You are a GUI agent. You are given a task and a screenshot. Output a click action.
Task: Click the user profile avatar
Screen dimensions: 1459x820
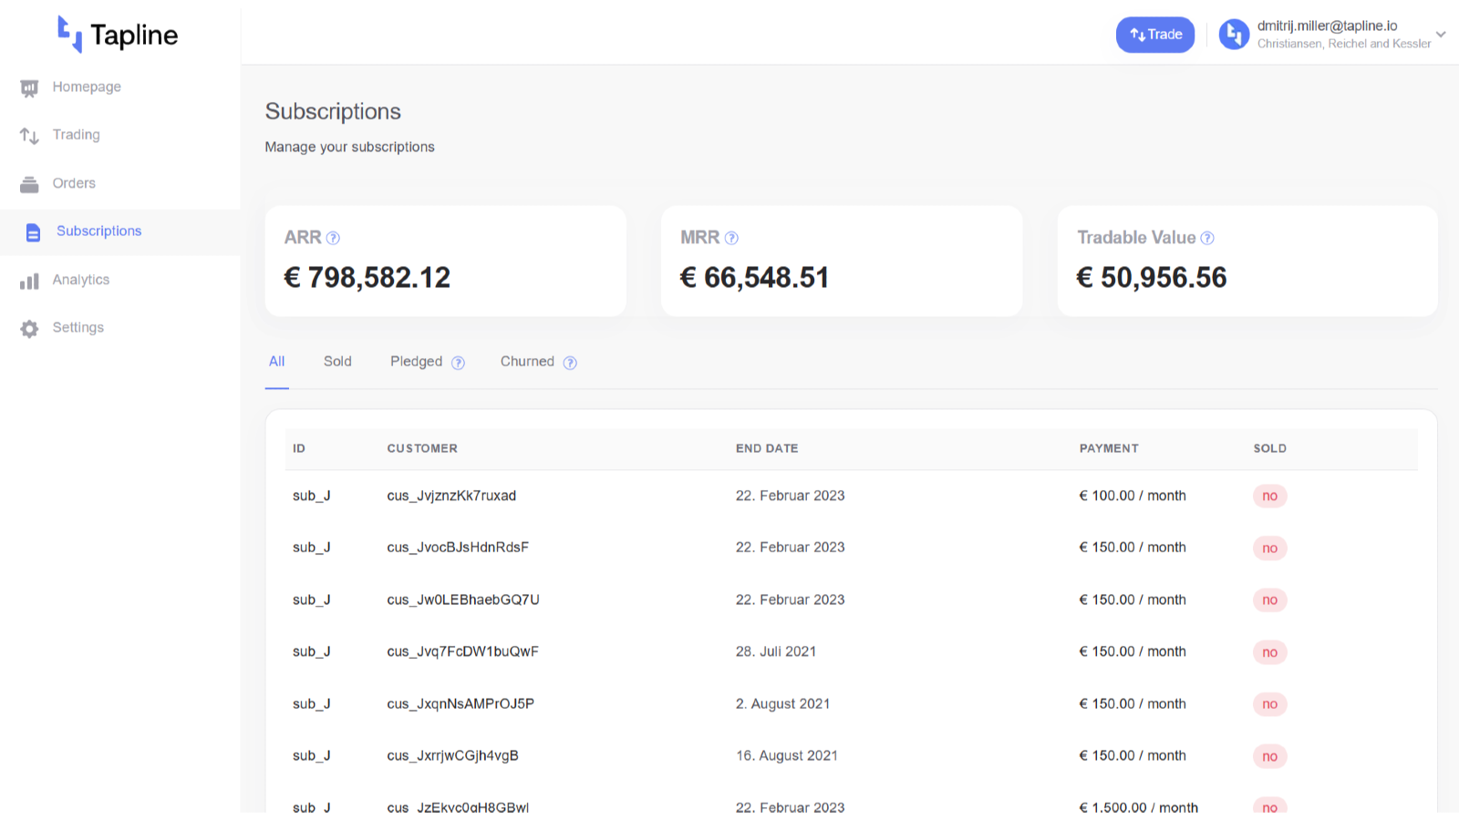point(1234,35)
